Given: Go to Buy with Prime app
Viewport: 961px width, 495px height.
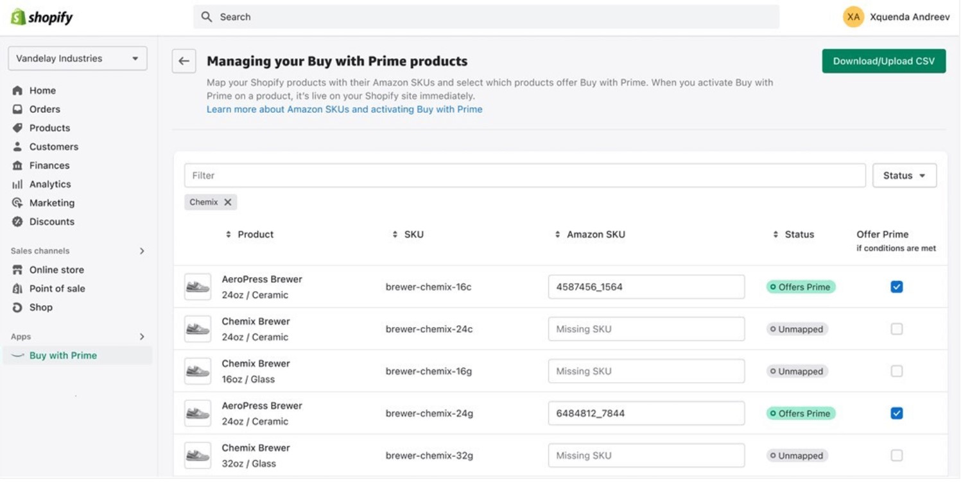Looking at the screenshot, I should [x=63, y=356].
